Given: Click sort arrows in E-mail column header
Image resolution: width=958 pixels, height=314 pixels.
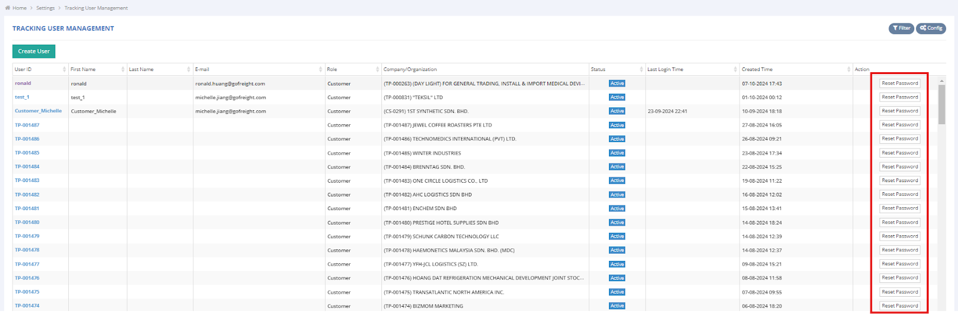Looking at the screenshot, I should tap(321, 70).
